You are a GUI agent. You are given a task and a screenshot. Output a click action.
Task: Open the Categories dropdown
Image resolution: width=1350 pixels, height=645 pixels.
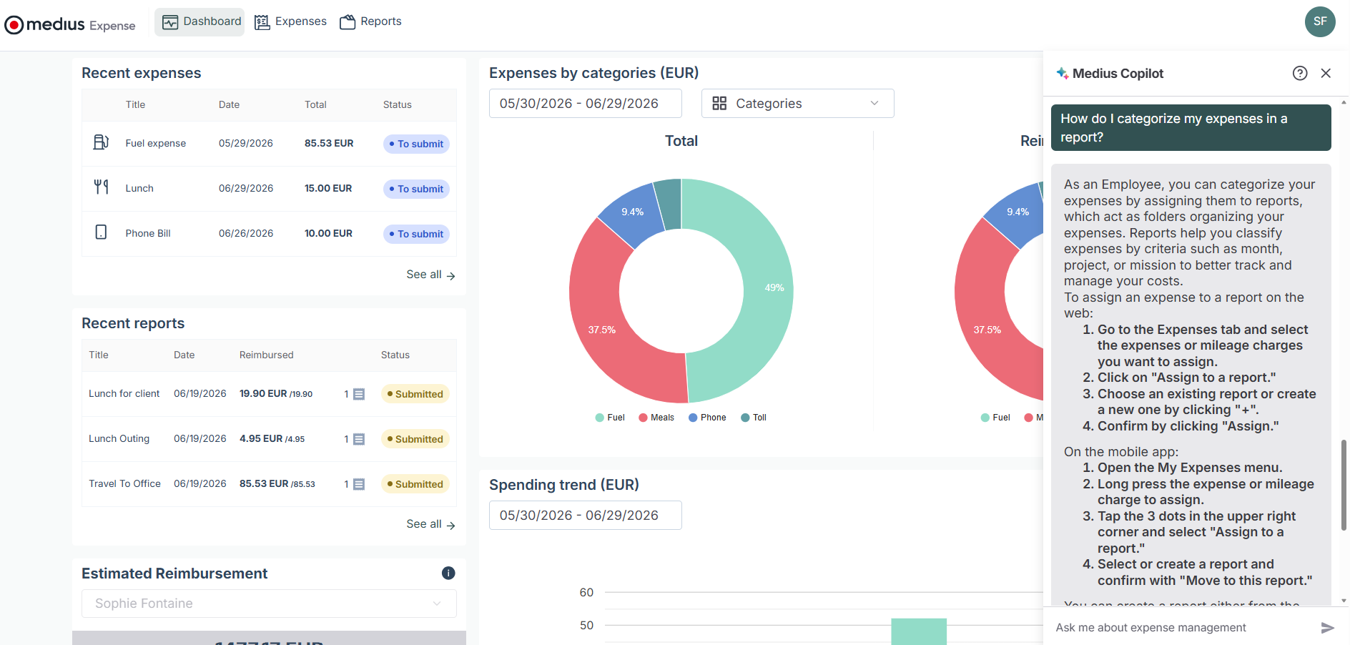(797, 104)
